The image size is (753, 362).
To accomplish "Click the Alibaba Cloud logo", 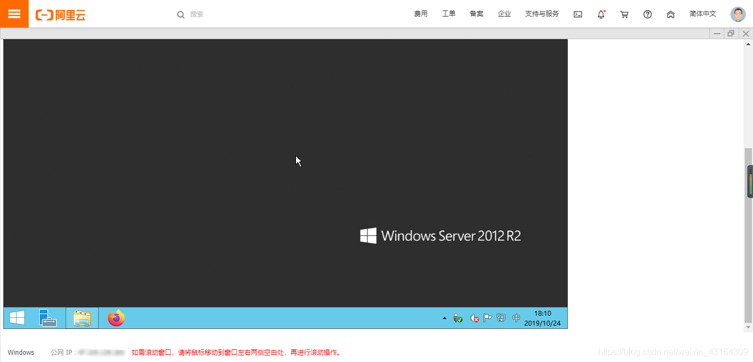I will click(x=61, y=15).
